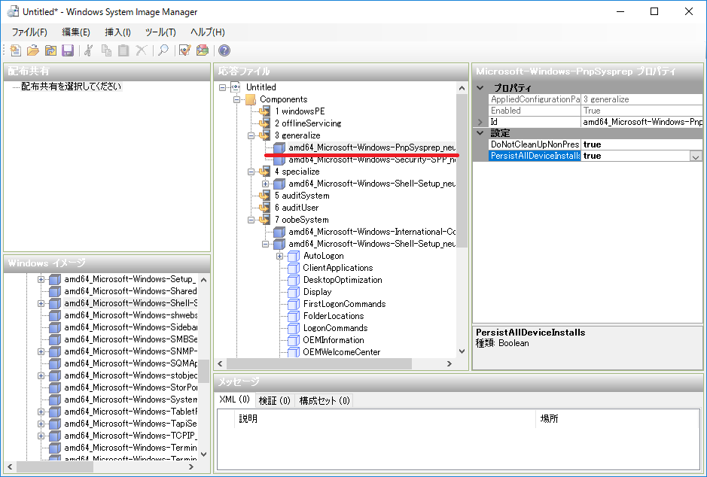707x477 pixels.
Task: Collapse the 7 oobeSystem pass
Action: (x=251, y=220)
